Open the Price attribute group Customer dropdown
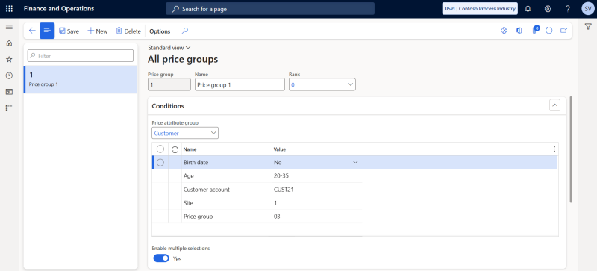Viewport: 597px width, 271px height. 185,133
